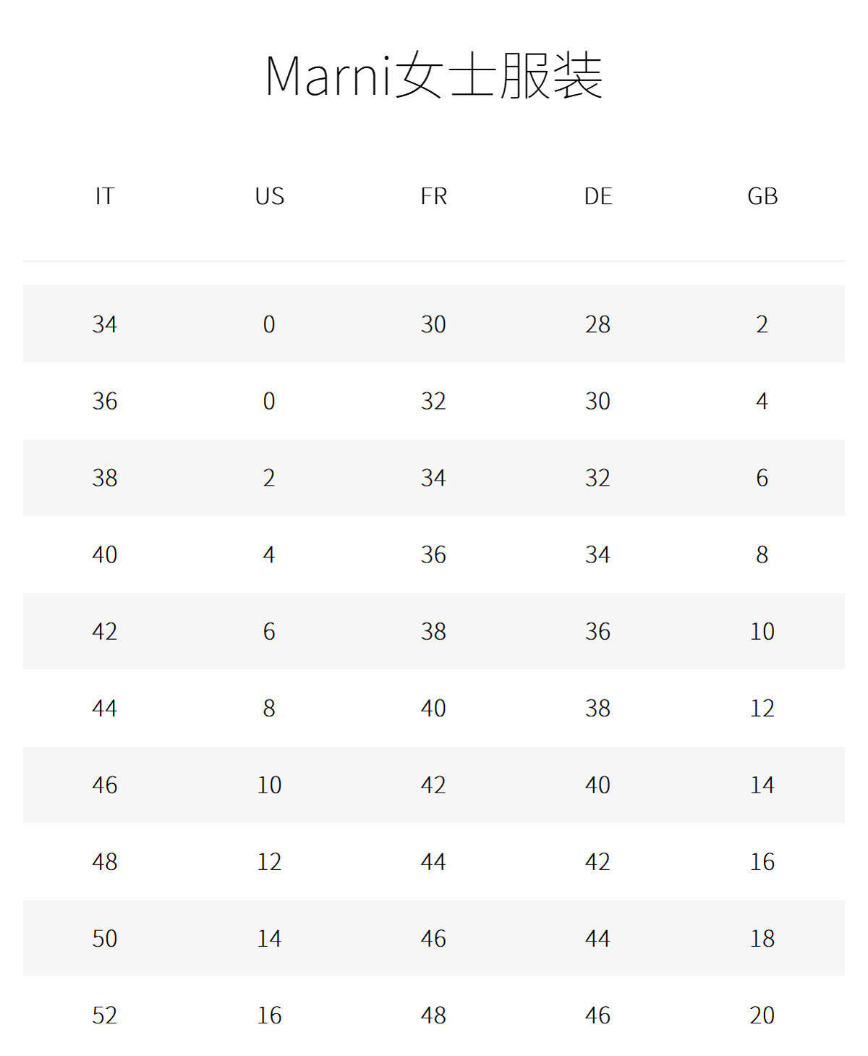Click the Marni女士服装 title
The height and width of the screenshot is (1056, 868).
[x=434, y=75]
